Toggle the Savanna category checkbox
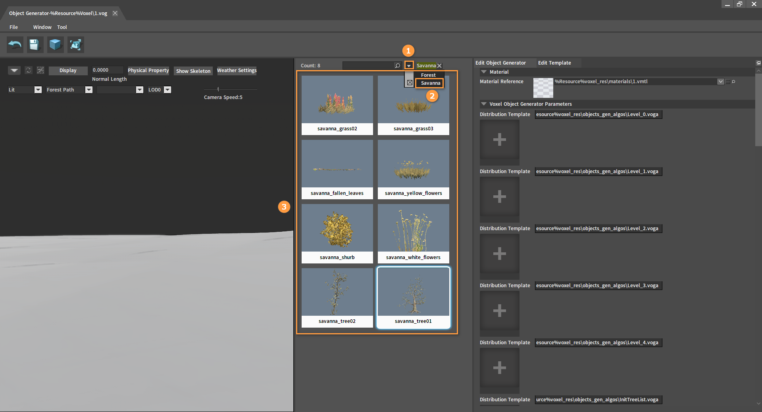The width and height of the screenshot is (762, 412). pyautogui.click(x=410, y=83)
